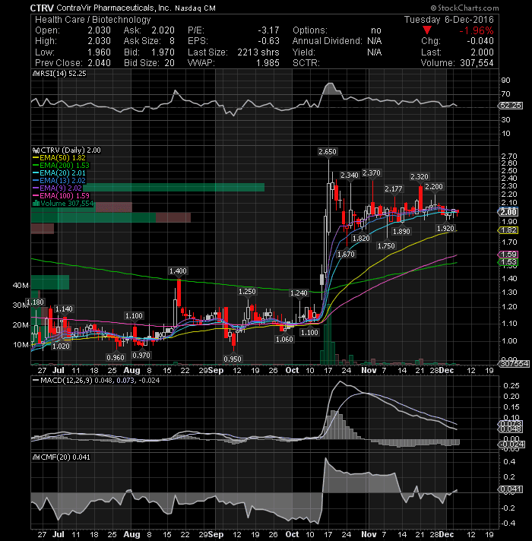Screen dimensions: 532x541
Task: Click the Ask Size value 8
Action: coord(172,41)
